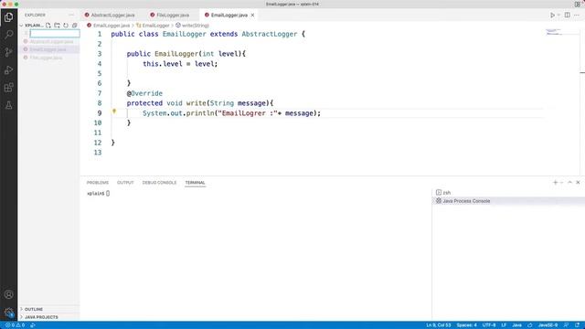This screenshot has width=585, height=329.
Task: Open the Explorer view in activity bar
Action: click(x=8, y=17)
